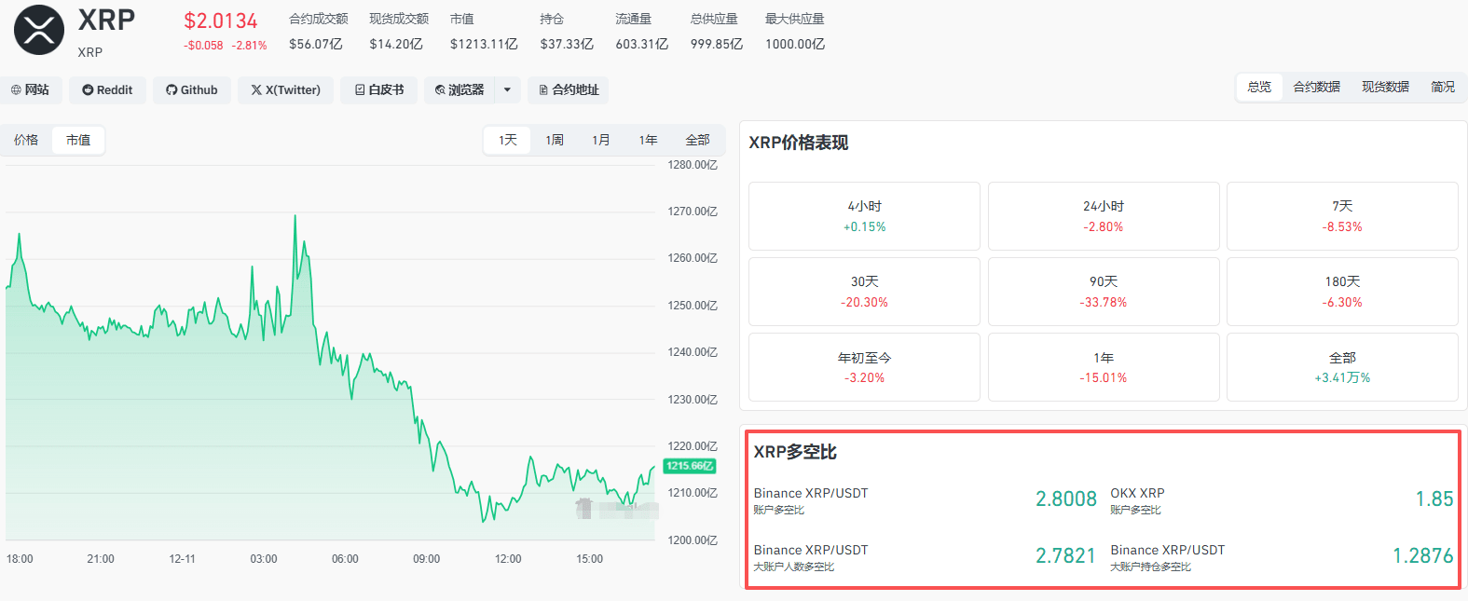Click the 30天 -20.30% performance card
Viewport: 1468px width, 601px height.
(x=864, y=292)
